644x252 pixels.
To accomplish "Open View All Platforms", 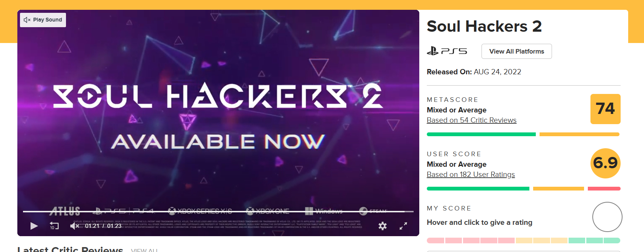I will (x=516, y=51).
